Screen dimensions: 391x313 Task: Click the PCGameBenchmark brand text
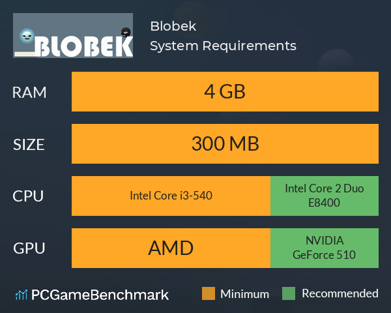click(100, 295)
